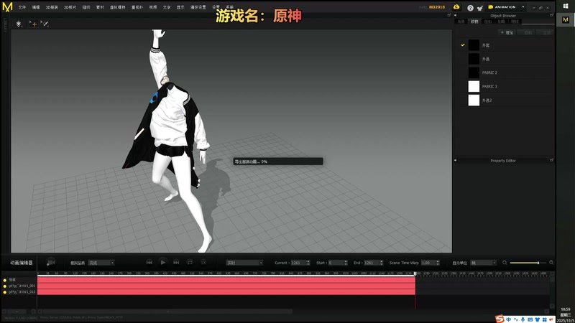
Task: Click the record icon in animation editor
Action: pyautogui.click(x=50, y=262)
